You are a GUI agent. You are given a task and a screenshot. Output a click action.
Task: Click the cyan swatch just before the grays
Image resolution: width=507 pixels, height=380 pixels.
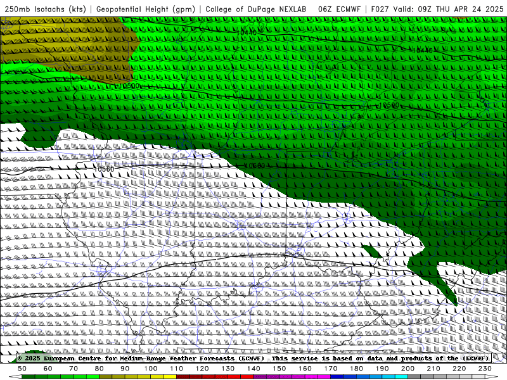click(x=401, y=377)
